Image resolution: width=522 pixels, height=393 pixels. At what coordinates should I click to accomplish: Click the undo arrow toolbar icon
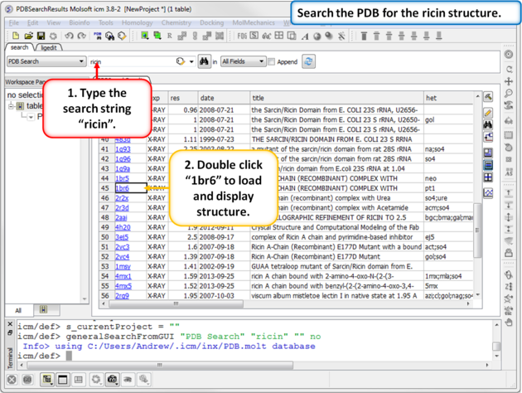click(x=69, y=36)
